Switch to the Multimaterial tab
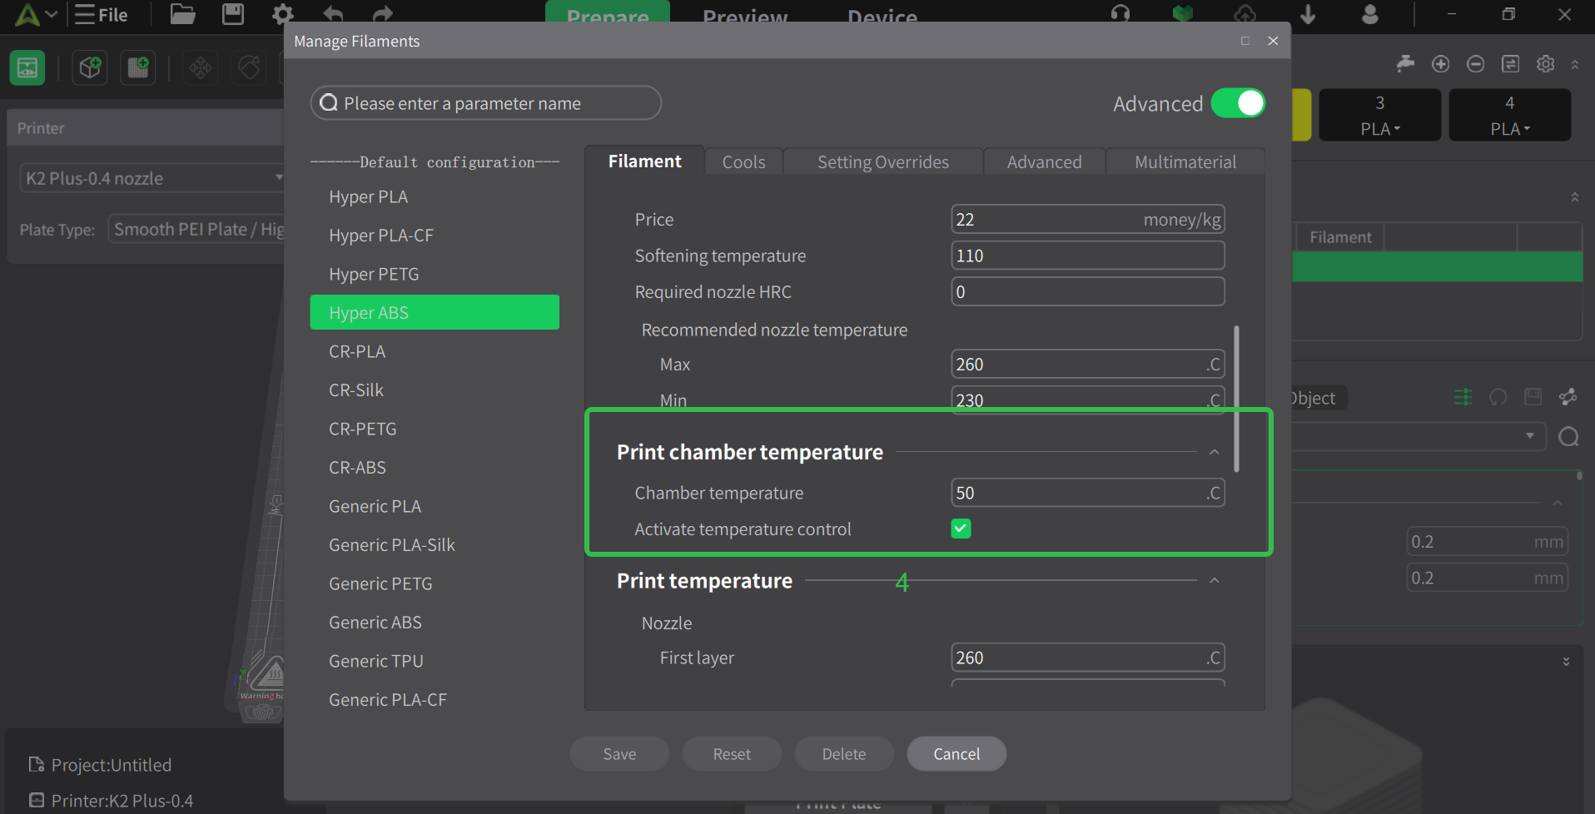 [1185, 161]
